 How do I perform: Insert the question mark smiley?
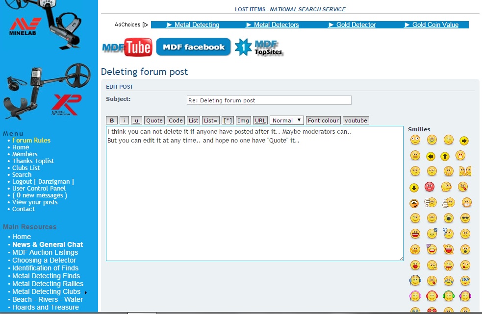[x=448, y=233]
